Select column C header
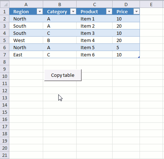The image size is (164, 159). click(95, 4)
